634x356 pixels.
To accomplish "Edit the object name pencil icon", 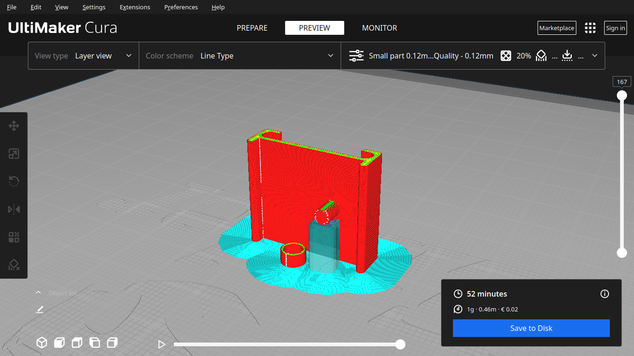I will [40, 309].
